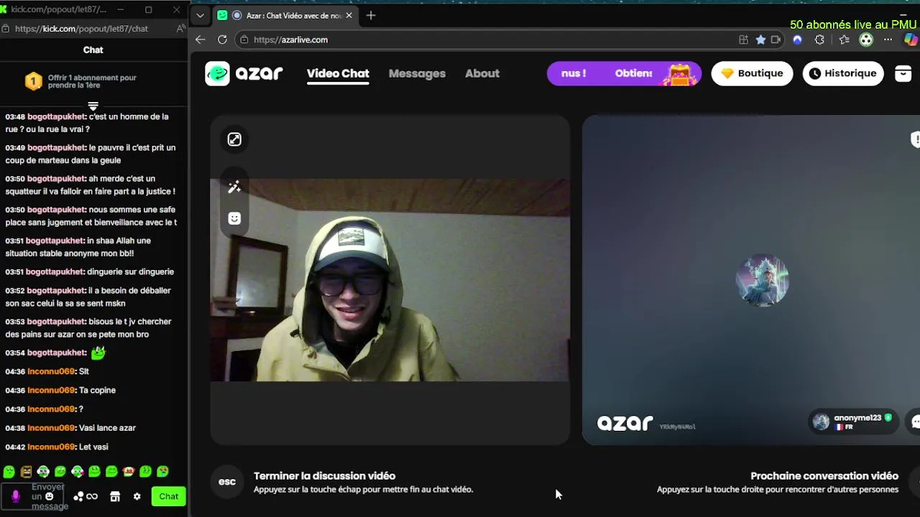The height and width of the screenshot is (517, 920).
Task: Open Kick chat settings gear
Action: tap(137, 496)
